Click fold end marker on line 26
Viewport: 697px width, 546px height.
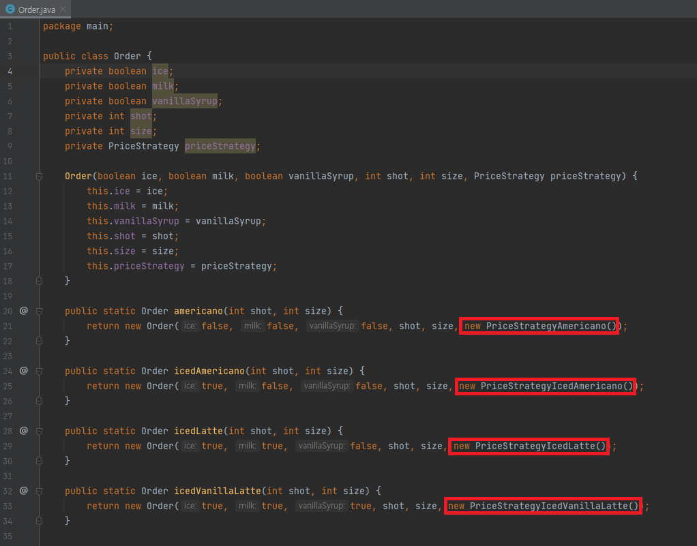(39, 401)
